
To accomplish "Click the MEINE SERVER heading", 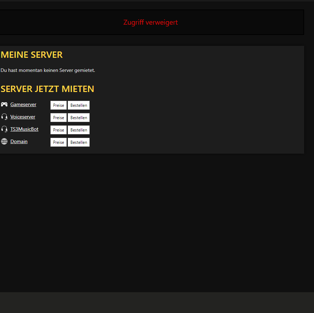I will click(31, 55).
